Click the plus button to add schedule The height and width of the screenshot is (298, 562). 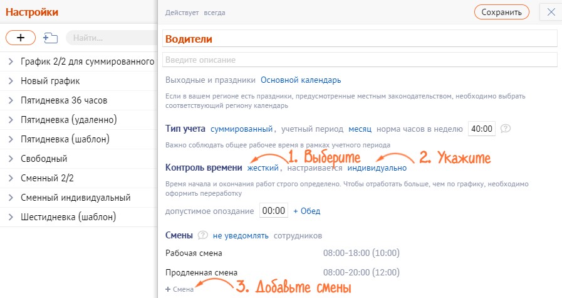[20, 38]
